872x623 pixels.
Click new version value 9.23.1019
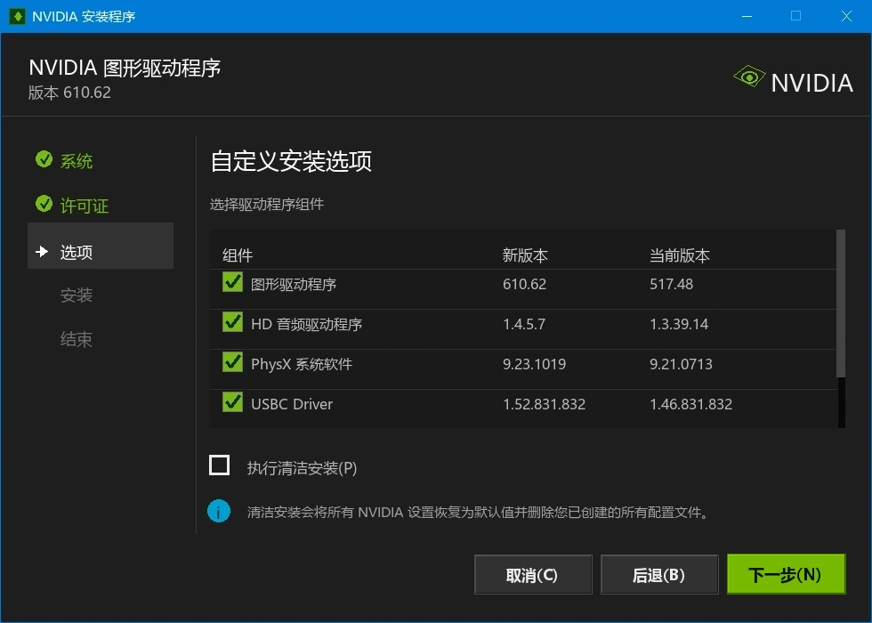click(x=535, y=364)
